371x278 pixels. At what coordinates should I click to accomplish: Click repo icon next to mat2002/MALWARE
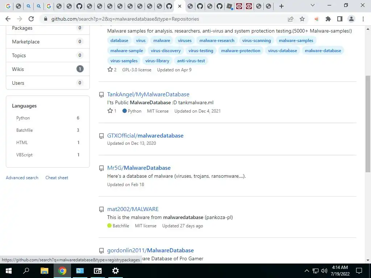(x=101, y=210)
